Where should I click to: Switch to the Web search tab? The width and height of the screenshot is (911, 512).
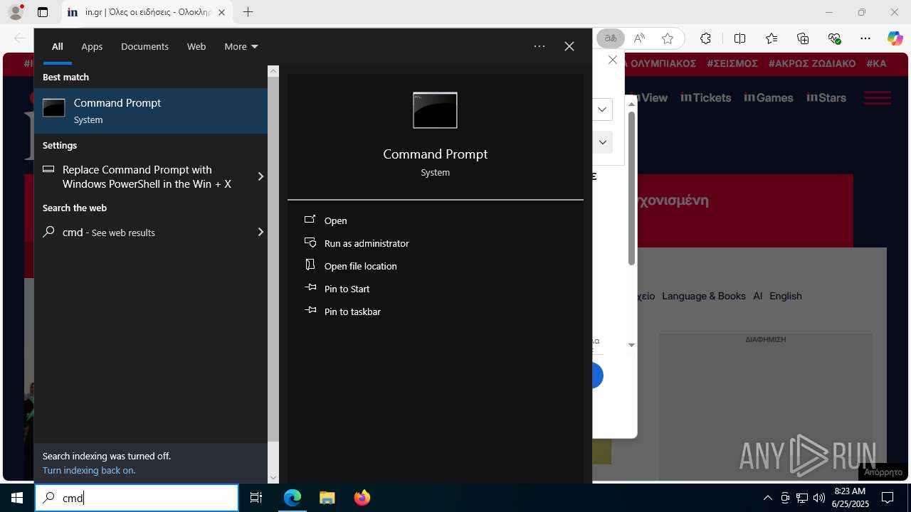click(196, 46)
